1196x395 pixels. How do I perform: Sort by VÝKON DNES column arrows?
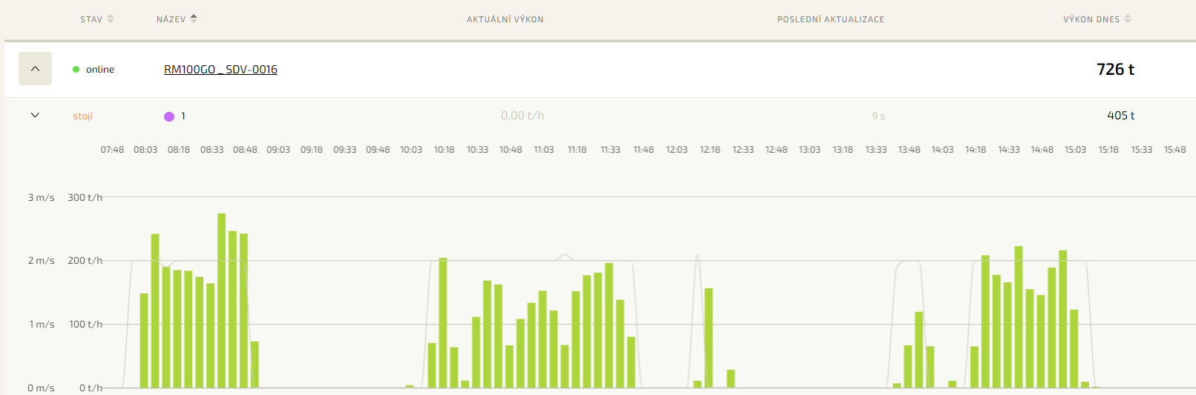(x=1128, y=19)
